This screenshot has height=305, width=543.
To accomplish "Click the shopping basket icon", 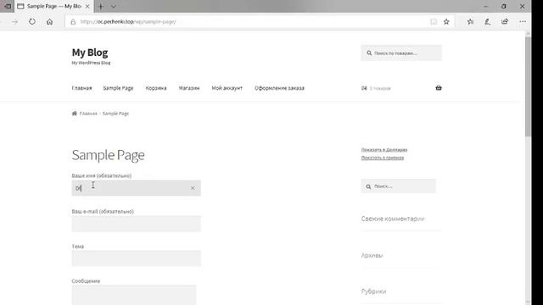I will coord(439,88).
